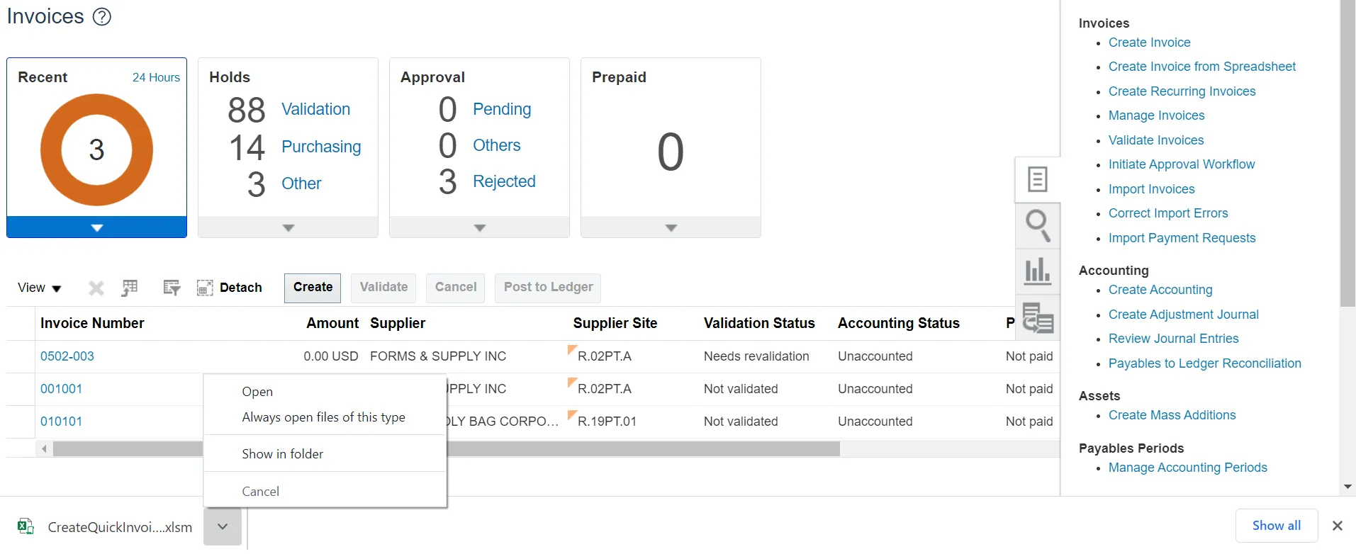
Task: Click the Export to Excel toolbar icon
Action: pyautogui.click(x=130, y=288)
